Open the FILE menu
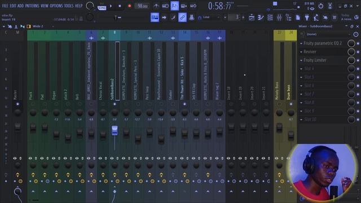 tap(5, 6)
